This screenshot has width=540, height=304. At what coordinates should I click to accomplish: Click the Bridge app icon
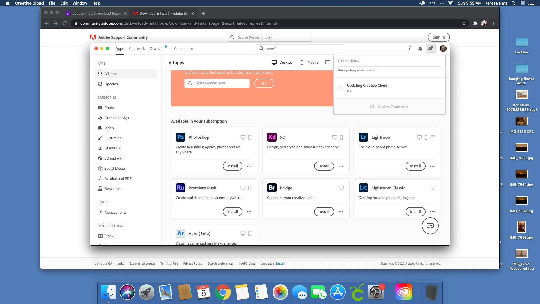point(272,188)
